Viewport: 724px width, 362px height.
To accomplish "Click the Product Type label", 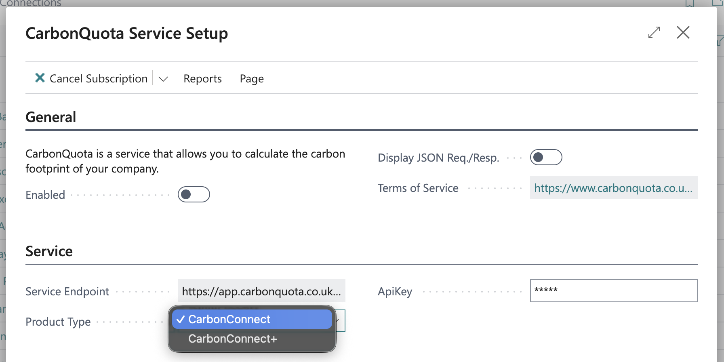I will click(x=58, y=322).
